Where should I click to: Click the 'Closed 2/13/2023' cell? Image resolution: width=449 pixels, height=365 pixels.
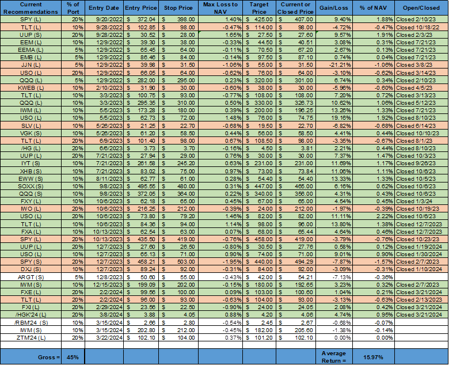[421, 300]
